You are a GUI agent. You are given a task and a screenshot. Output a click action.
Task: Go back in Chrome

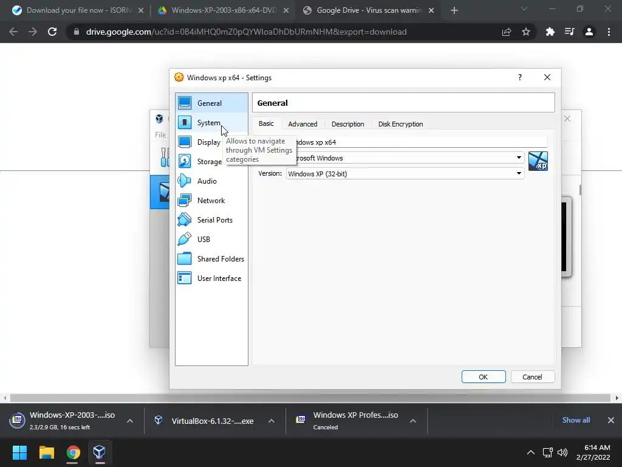(13, 32)
